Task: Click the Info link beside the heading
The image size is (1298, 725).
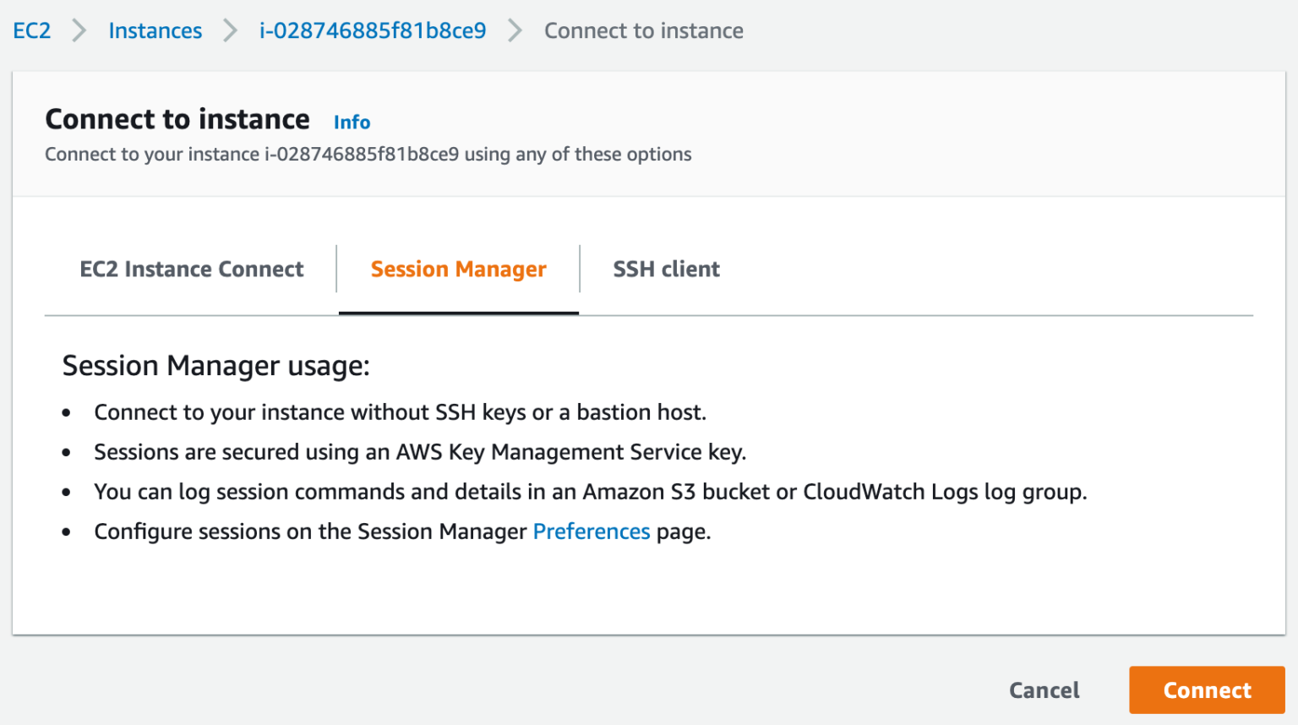Action: click(352, 122)
